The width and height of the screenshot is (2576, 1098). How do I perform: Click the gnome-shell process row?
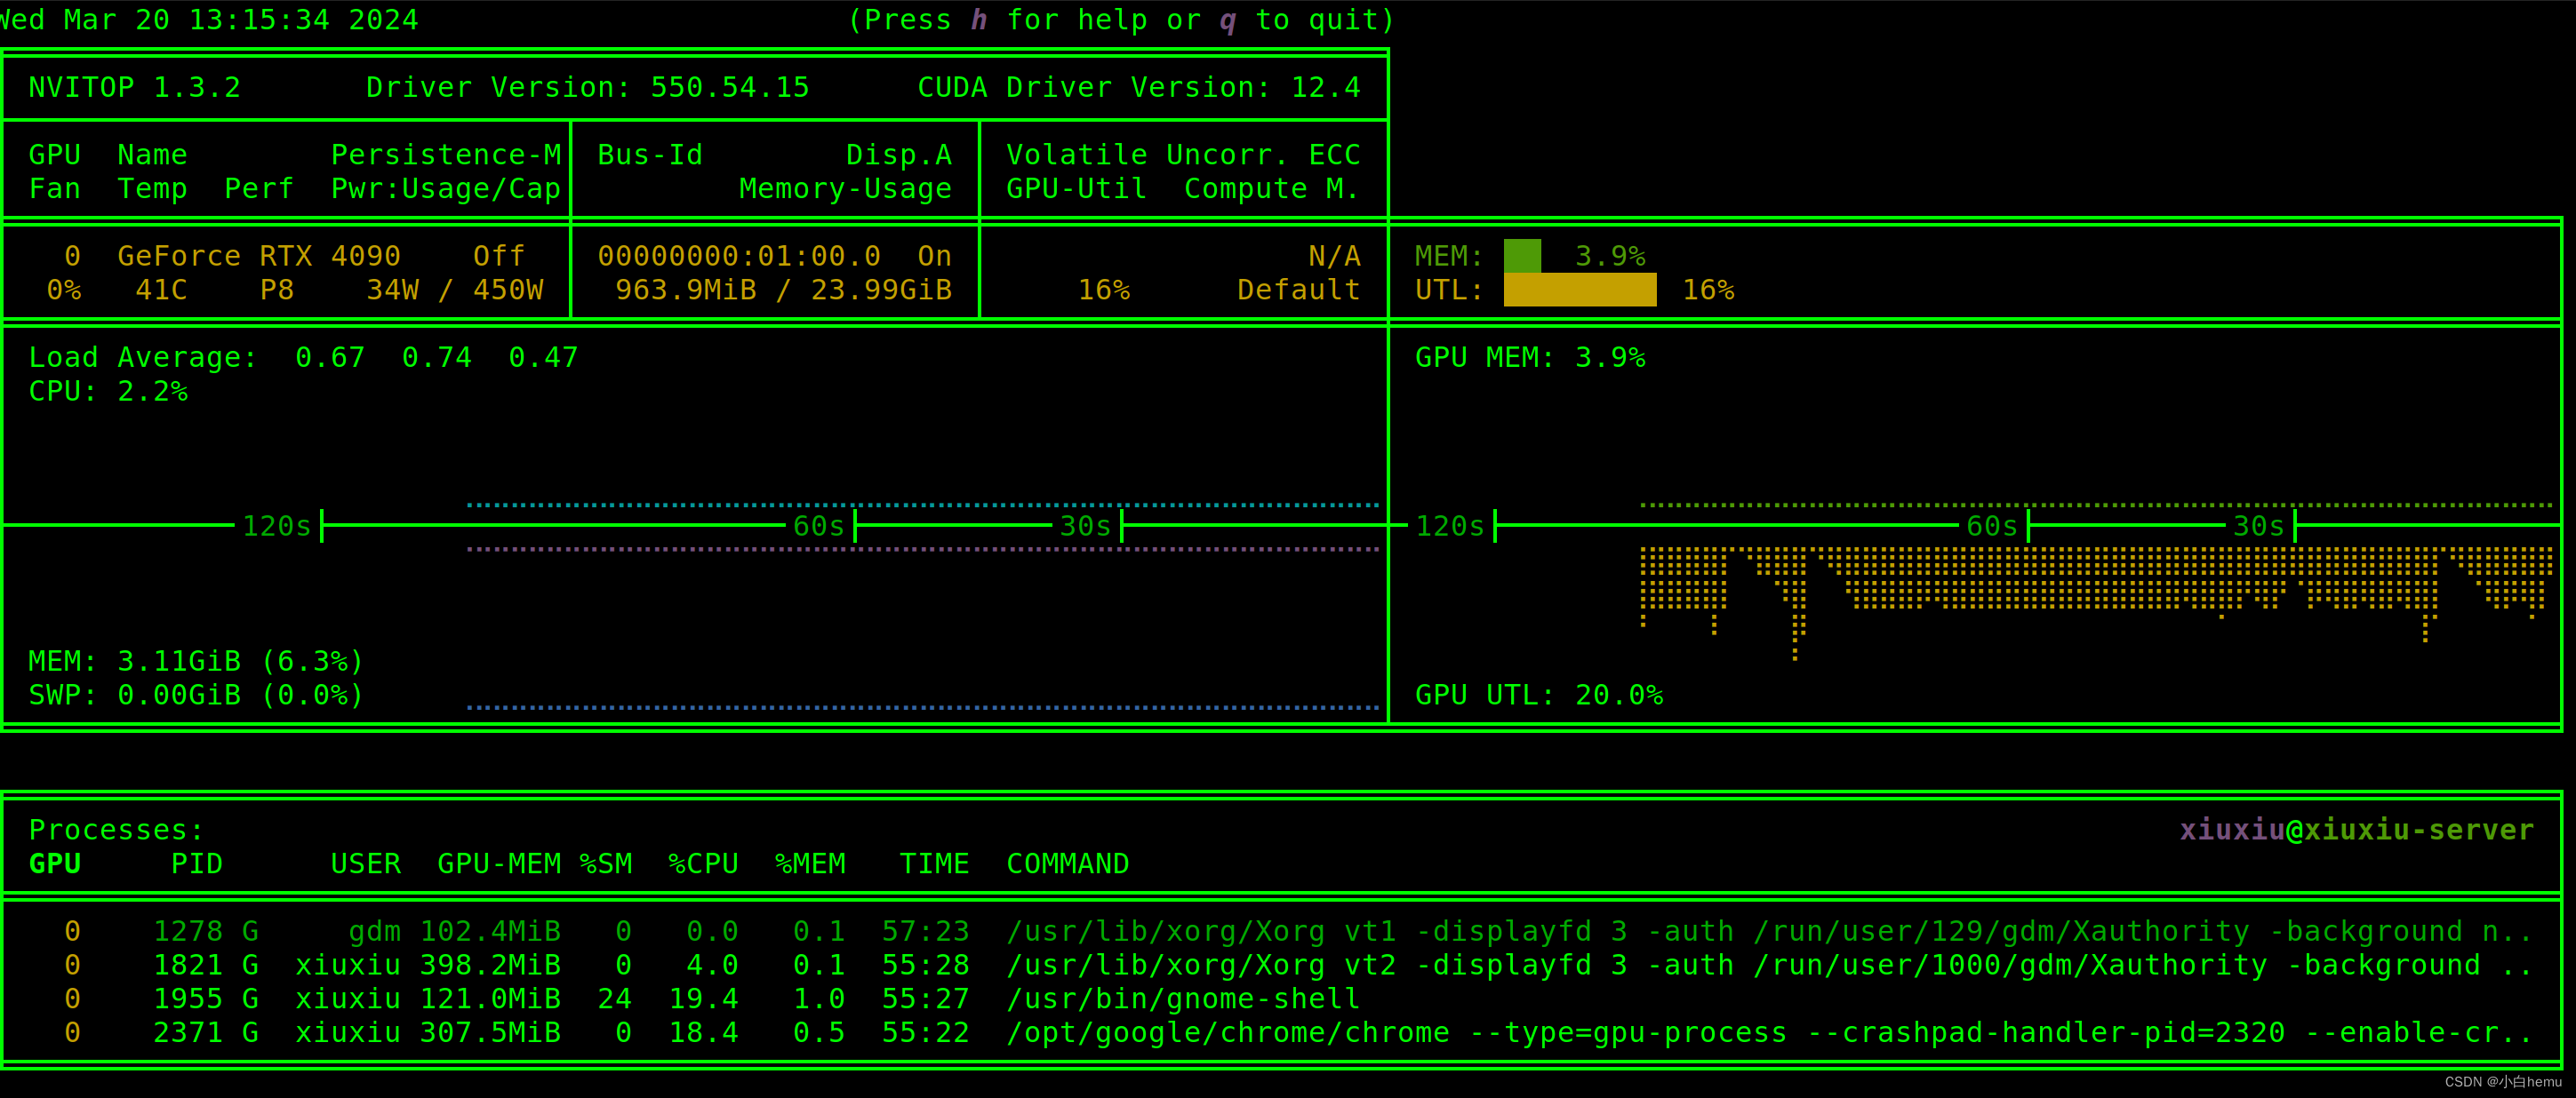pos(1182,999)
